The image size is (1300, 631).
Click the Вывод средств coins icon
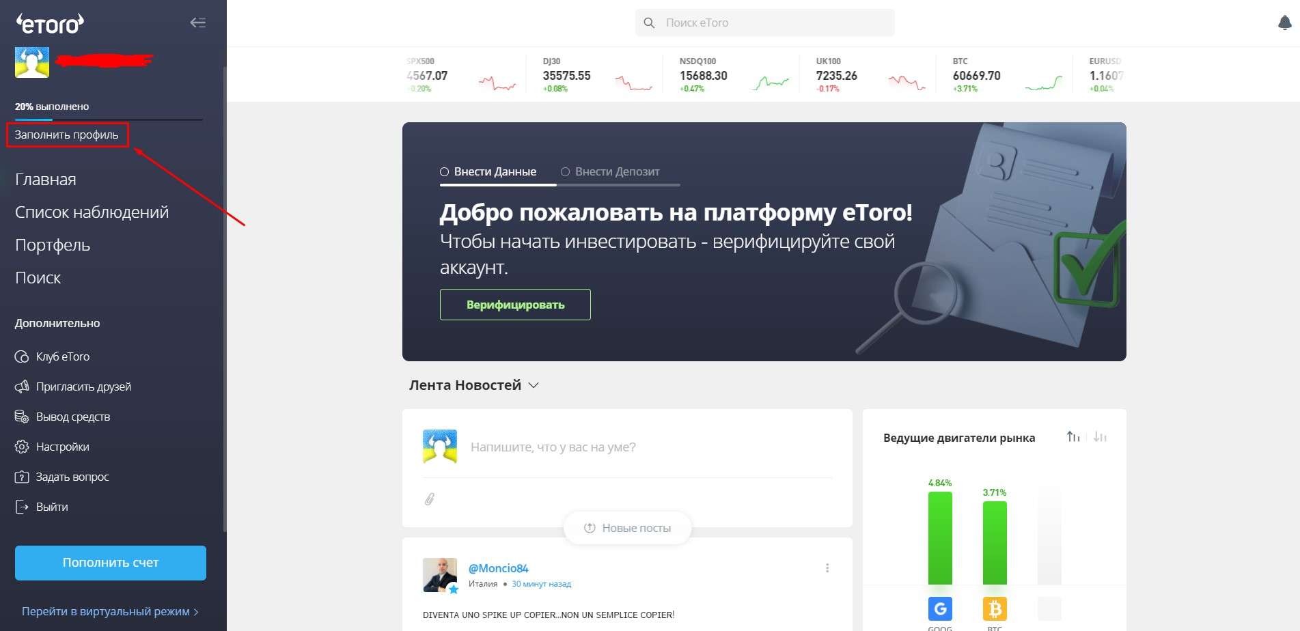click(x=22, y=417)
